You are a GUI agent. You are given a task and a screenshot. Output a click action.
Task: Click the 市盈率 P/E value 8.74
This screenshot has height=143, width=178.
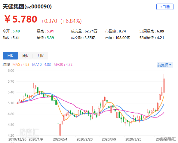click(x=122, y=31)
